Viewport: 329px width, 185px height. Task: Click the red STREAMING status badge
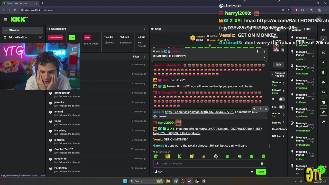(56, 38)
